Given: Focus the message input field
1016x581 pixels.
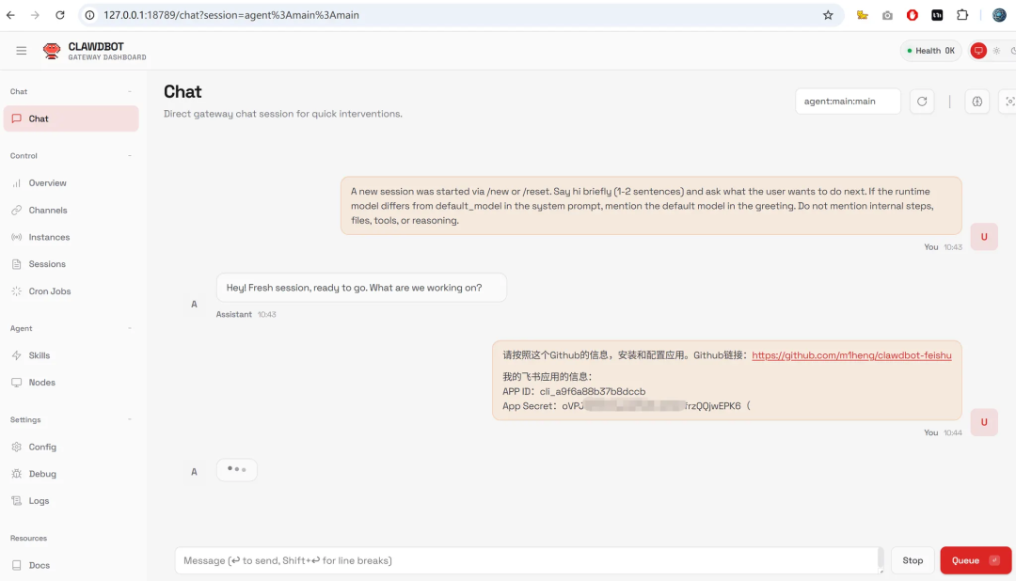Looking at the screenshot, I should point(527,560).
